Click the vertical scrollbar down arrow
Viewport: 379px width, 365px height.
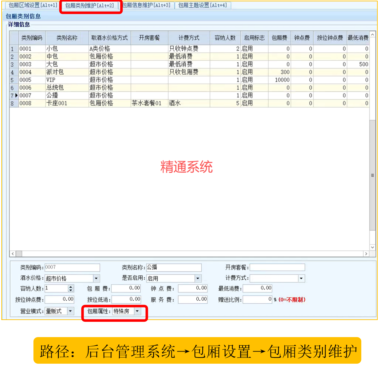[372, 247]
